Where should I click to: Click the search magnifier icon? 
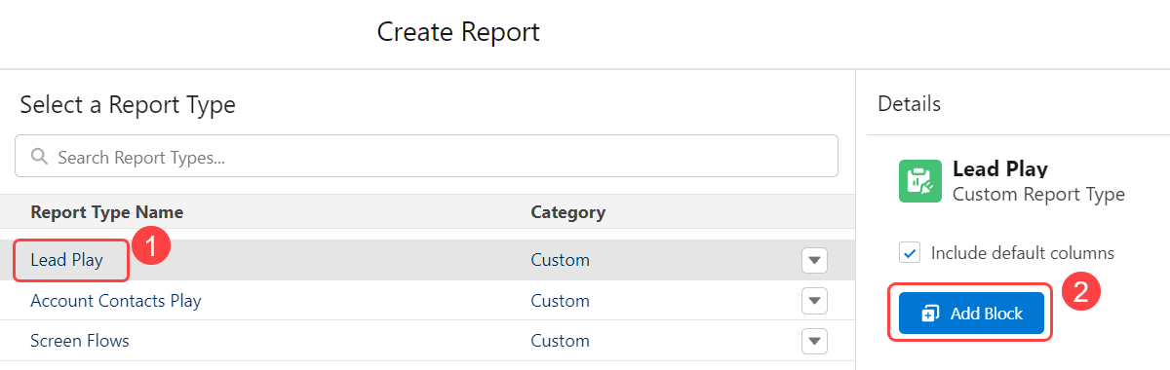point(39,157)
